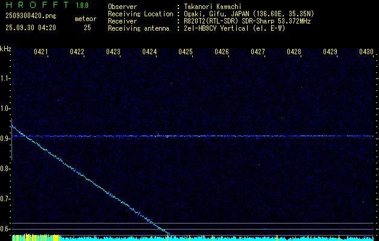Screen dimensions: 379x241
Task: Click the Observer field label
Action: coord(122,7)
